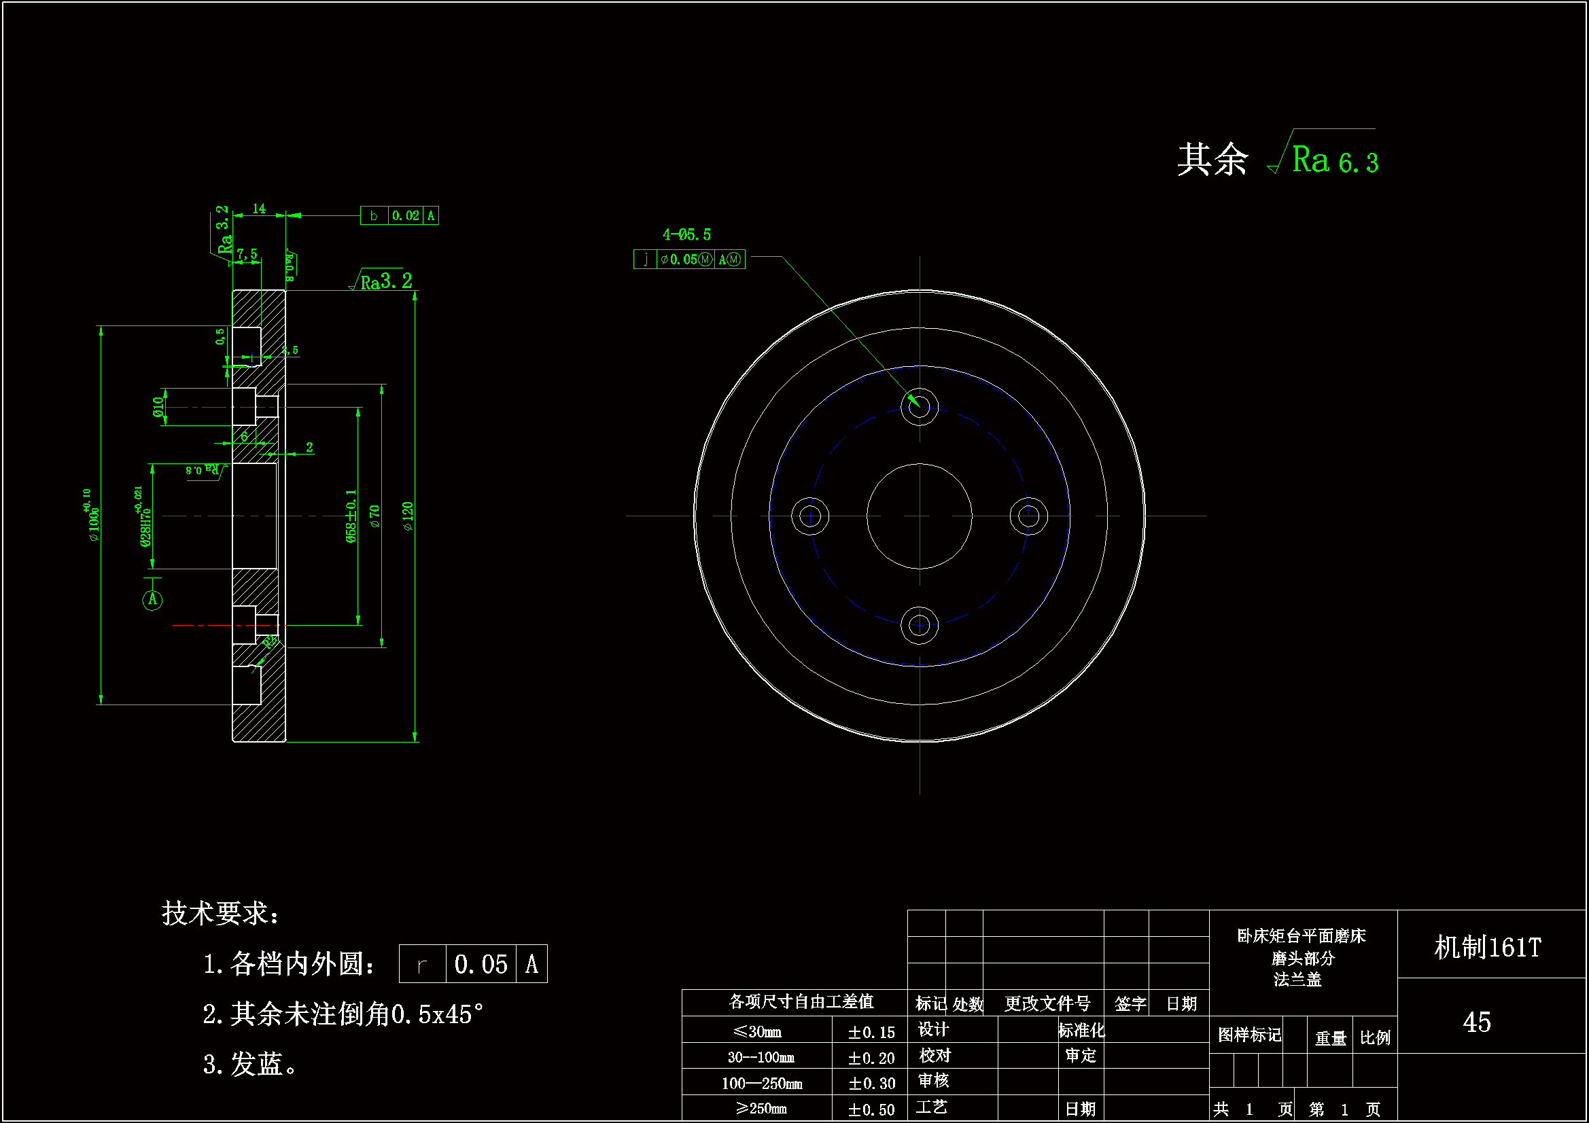Click the Ra 6.3 surface roughness symbol

pyautogui.click(x=1332, y=160)
